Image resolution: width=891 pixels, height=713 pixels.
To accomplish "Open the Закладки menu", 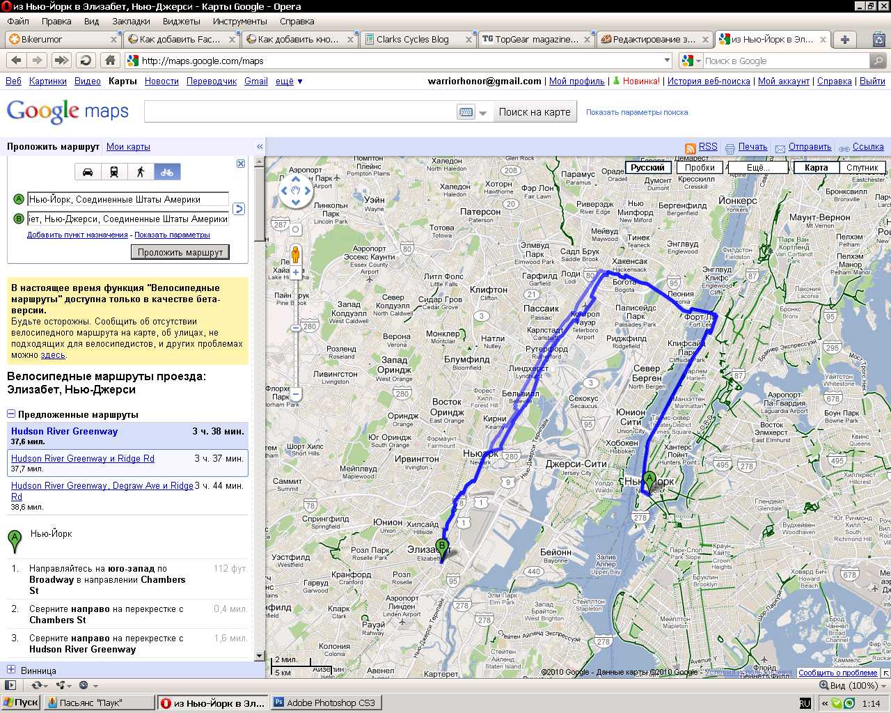I will pos(131,22).
